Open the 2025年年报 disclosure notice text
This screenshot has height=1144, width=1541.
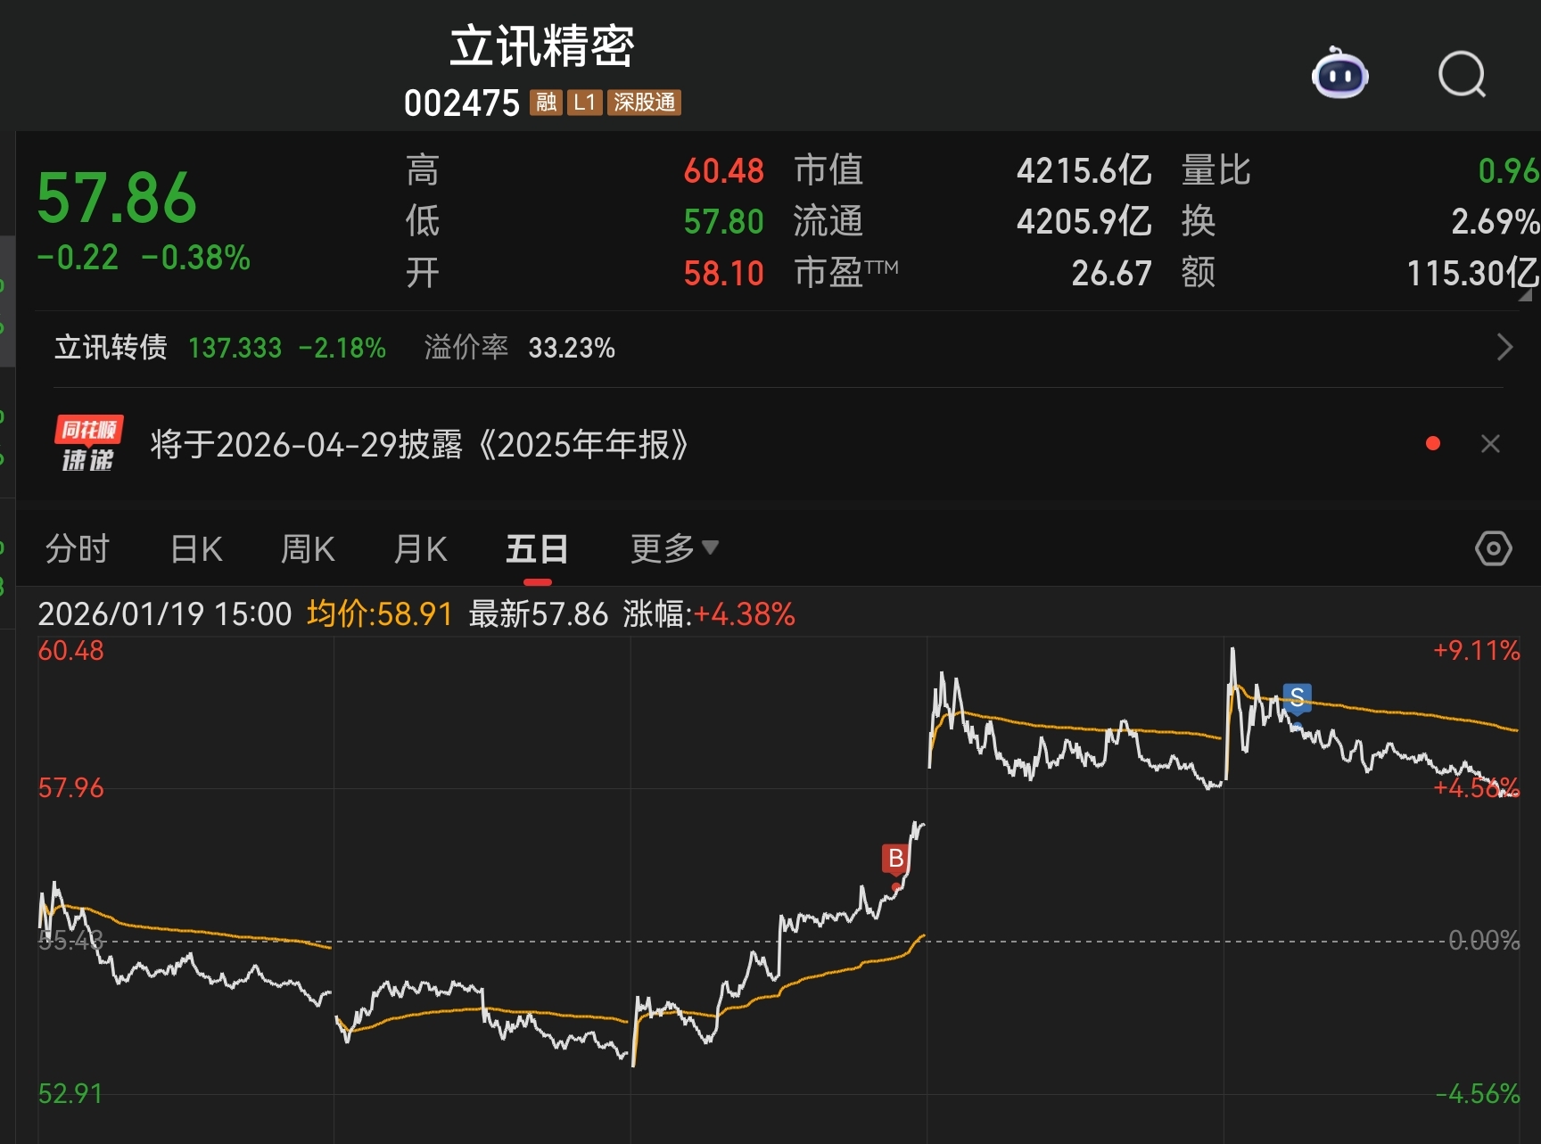419,444
